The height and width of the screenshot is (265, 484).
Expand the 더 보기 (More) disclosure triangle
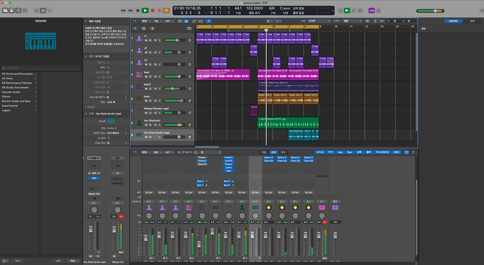tap(85, 107)
